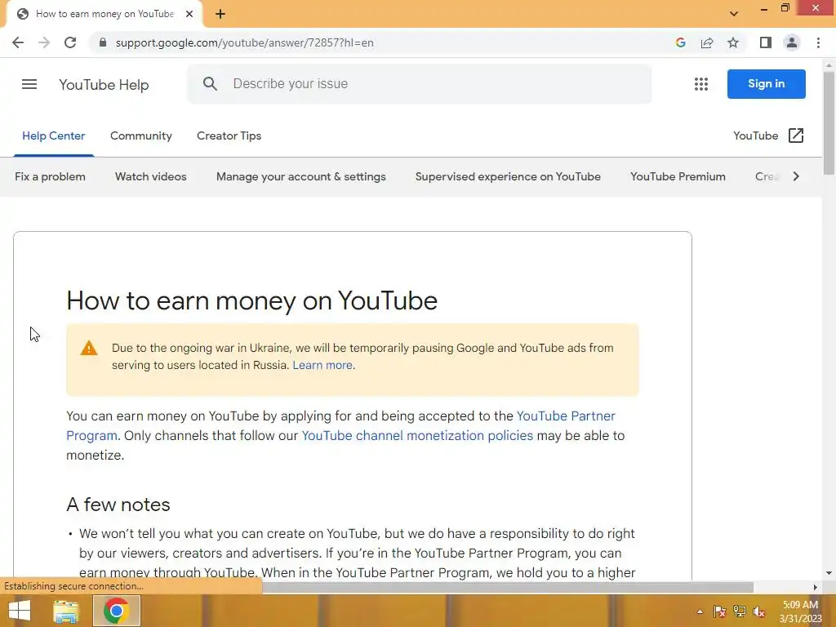The height and width of the screenshot is (627, 836).
Task: Open 'YouTube channel monetization policies' link
Action: click(417, 436)
